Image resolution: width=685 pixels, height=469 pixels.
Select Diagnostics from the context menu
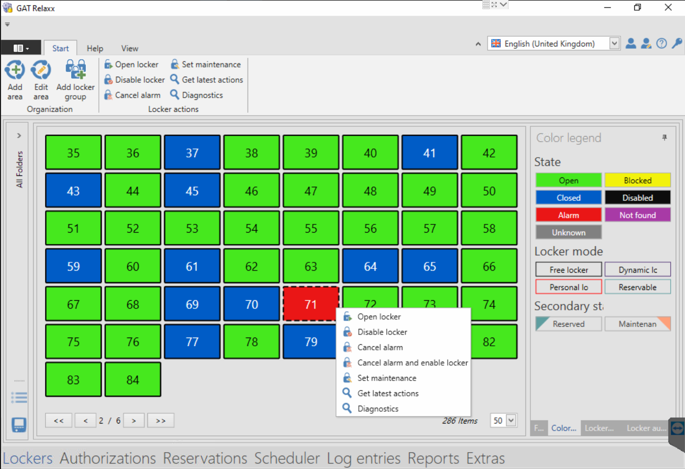click(378, 409)
